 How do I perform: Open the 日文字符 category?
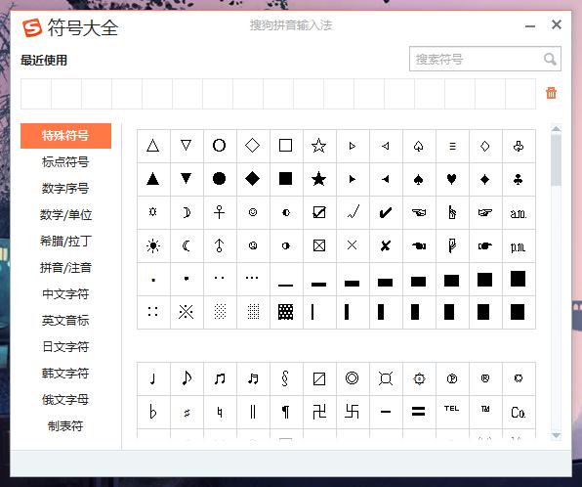click(x=65, y=347)
